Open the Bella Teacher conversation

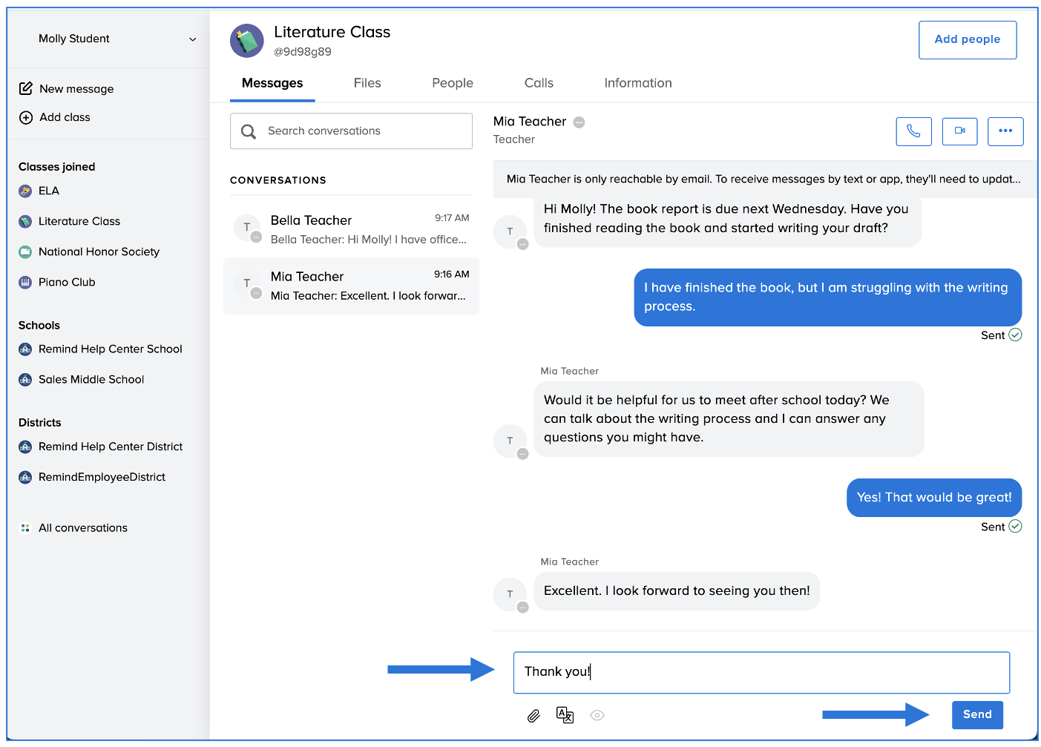point(351,228)
